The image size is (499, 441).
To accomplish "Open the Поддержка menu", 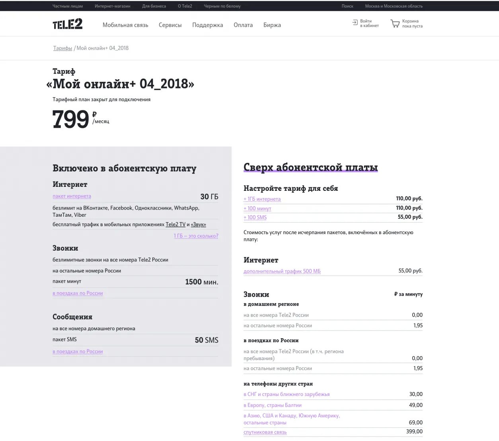I will click(208, 25).
